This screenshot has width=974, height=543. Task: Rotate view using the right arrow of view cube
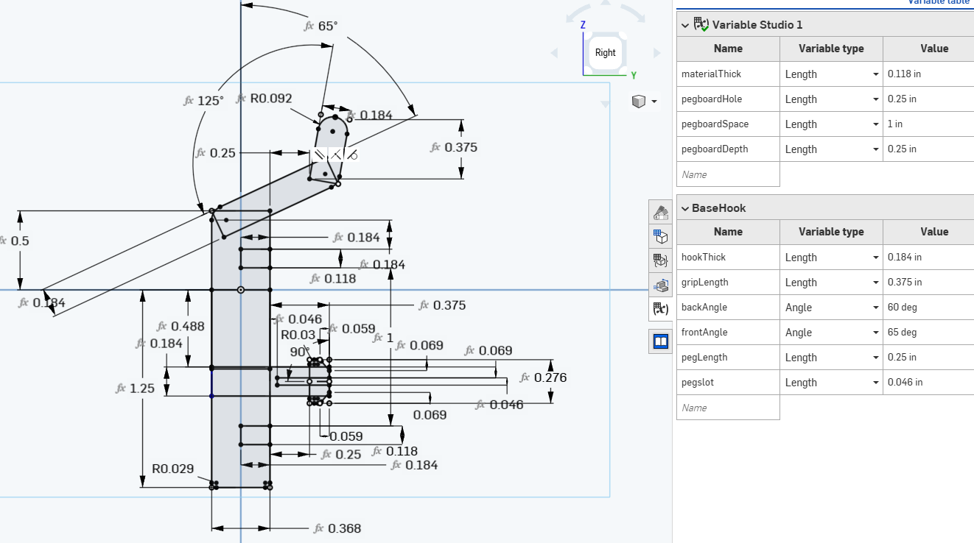click(656, 53)
